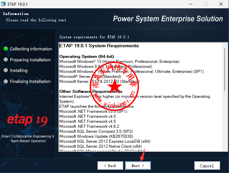Image resolution: width=229 pixels, height=173 pixels.
Task: Go back with the Back button
Action: [110, 166]
